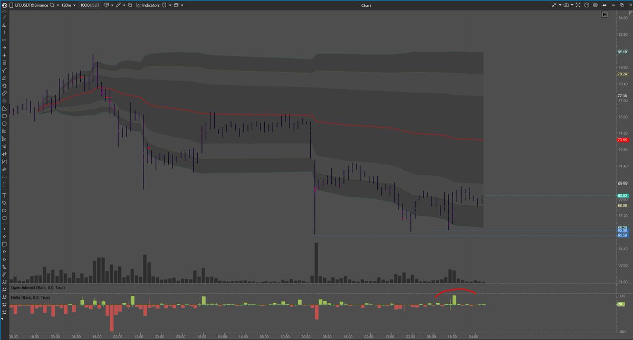This screenshot has width=633, height=340.
Task: Expand the link options dropdown in title bar
Action: tap(560, 5)
